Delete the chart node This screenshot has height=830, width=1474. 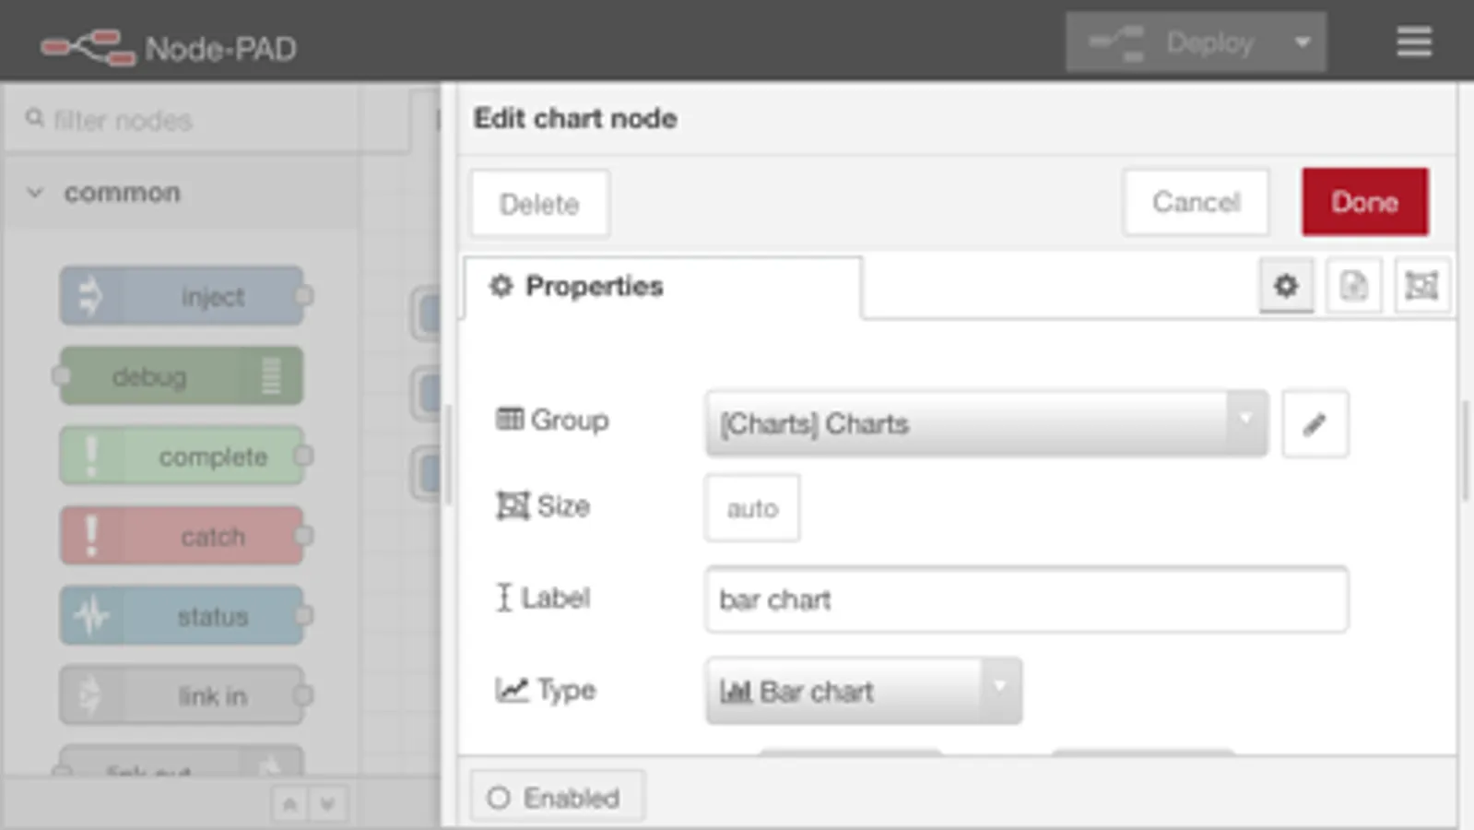click(539, 204)
